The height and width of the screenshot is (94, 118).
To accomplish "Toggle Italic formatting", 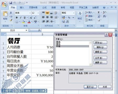I will point(21,18).
